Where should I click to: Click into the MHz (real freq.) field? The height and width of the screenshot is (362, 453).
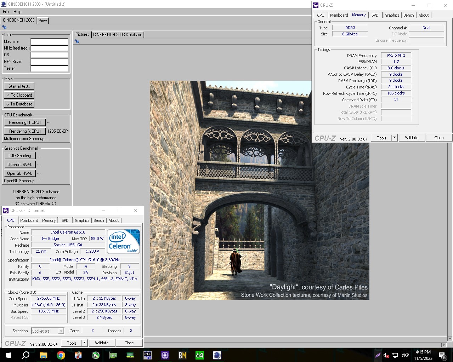click(x=49, y=48)
